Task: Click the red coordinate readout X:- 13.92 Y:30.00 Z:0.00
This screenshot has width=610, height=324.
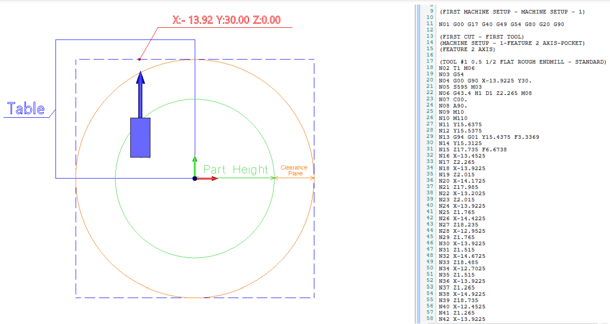Action: (226, 20)
